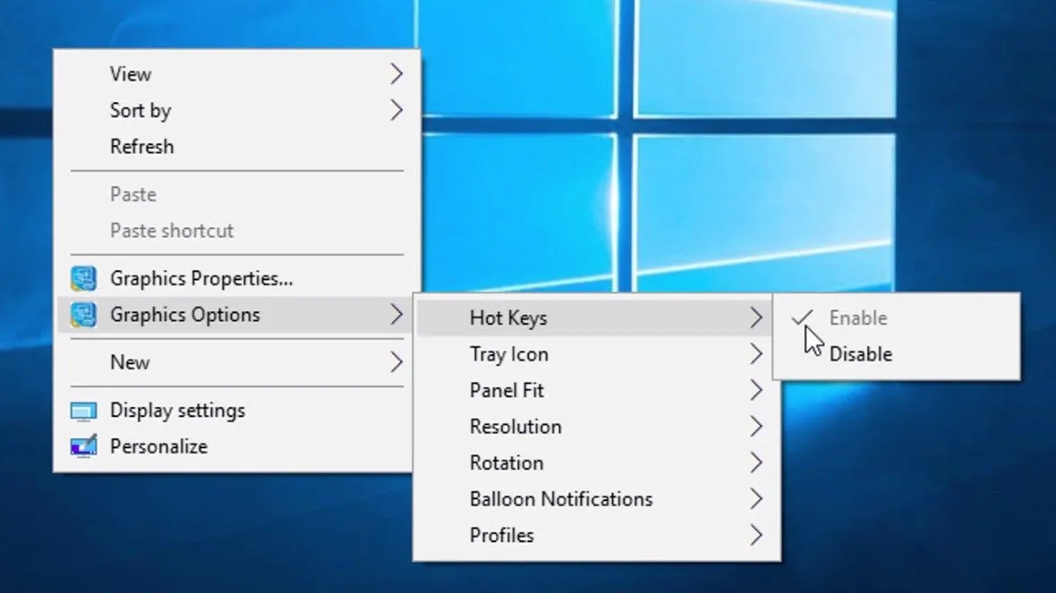Click the Personalize paintbrush icon
This screenshot has height=593, width=1056.
(83, 446)
